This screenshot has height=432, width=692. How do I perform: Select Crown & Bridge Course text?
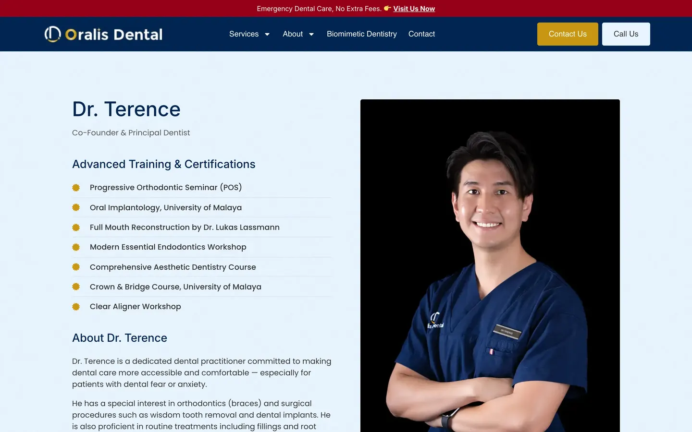coord(175,287)
